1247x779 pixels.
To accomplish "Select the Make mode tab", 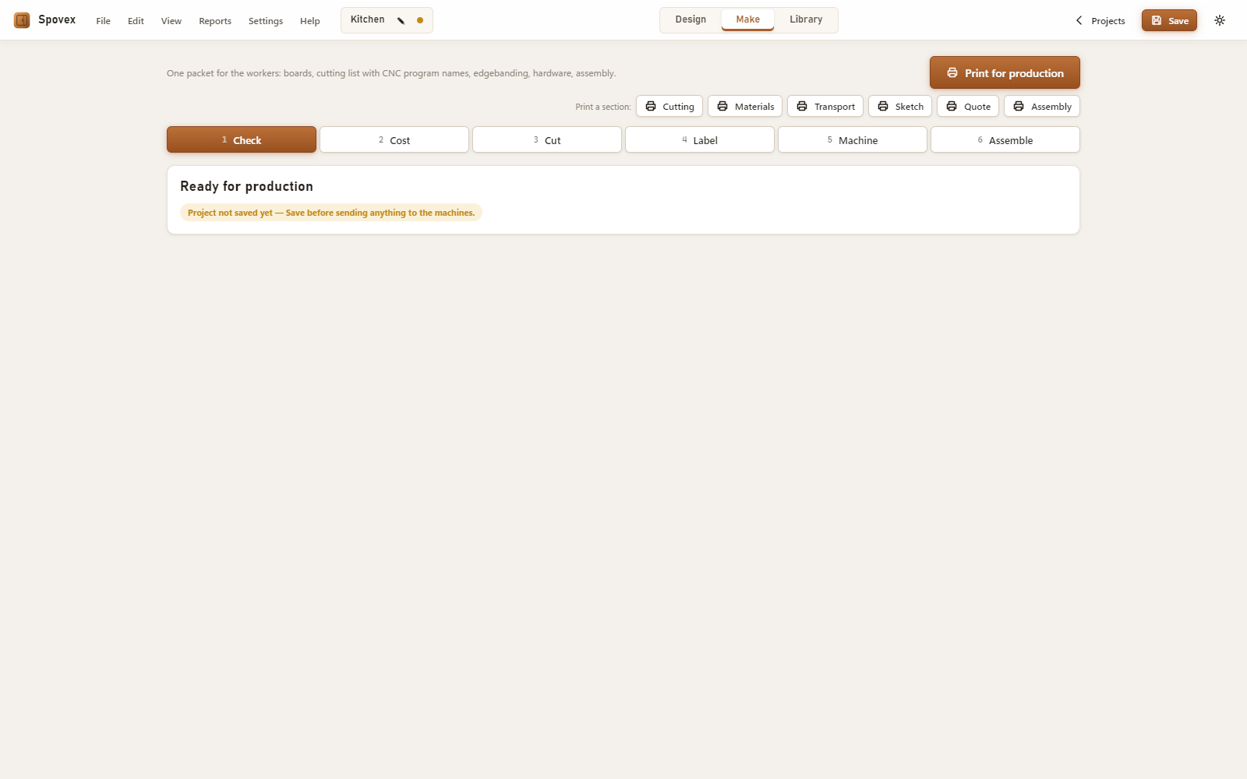I will click(747, 19).
